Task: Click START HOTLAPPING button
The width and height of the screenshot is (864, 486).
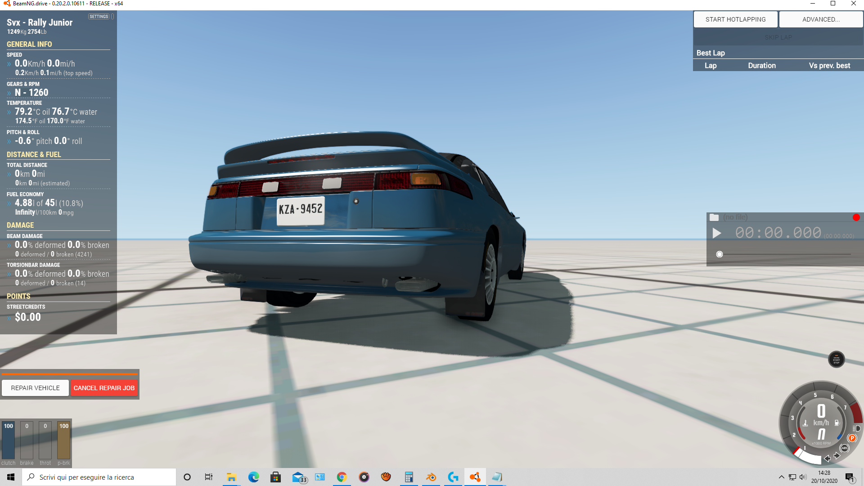Action: coord(735,19)
